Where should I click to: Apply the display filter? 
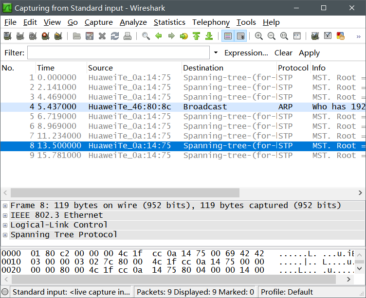[x=309, y=53]
